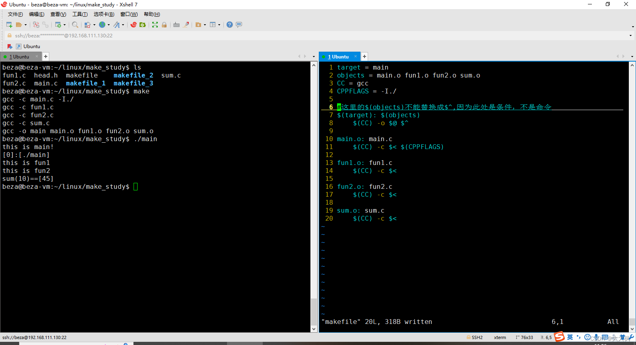
Task: Open Help with the blue question icon
Action: [230, 25]
